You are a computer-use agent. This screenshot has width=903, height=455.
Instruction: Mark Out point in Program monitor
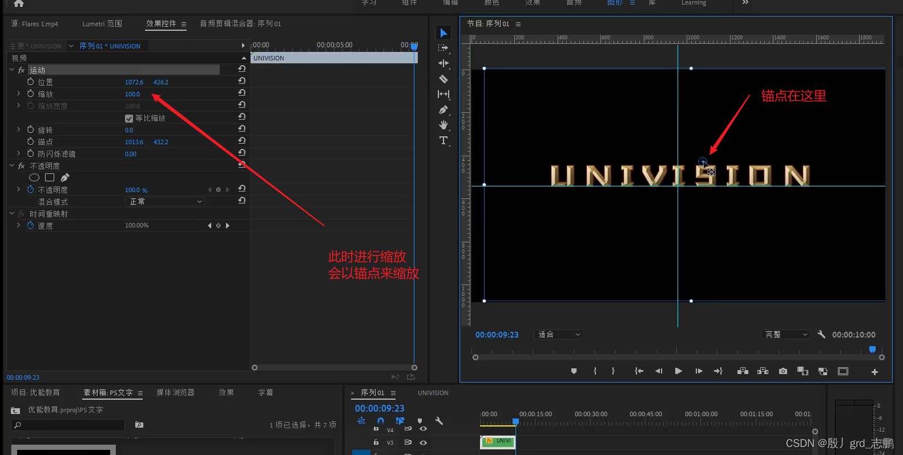613,371
